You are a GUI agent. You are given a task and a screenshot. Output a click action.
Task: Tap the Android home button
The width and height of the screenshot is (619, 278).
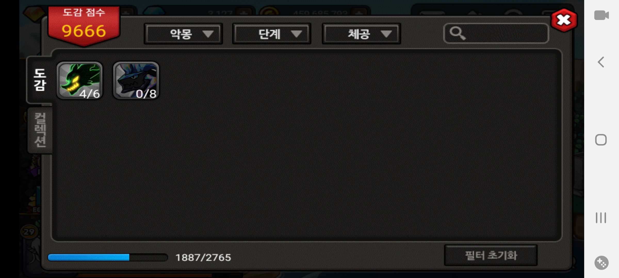pos(601,140)
